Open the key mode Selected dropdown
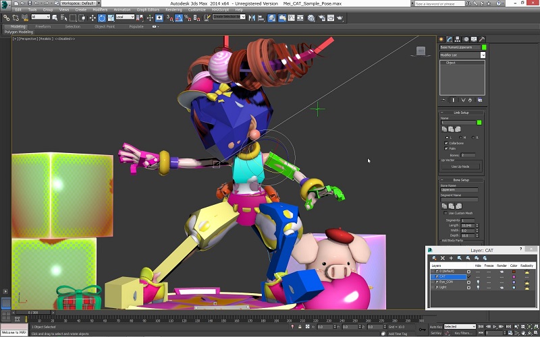This screenshot has height=337, width=540. coord(460,327)
